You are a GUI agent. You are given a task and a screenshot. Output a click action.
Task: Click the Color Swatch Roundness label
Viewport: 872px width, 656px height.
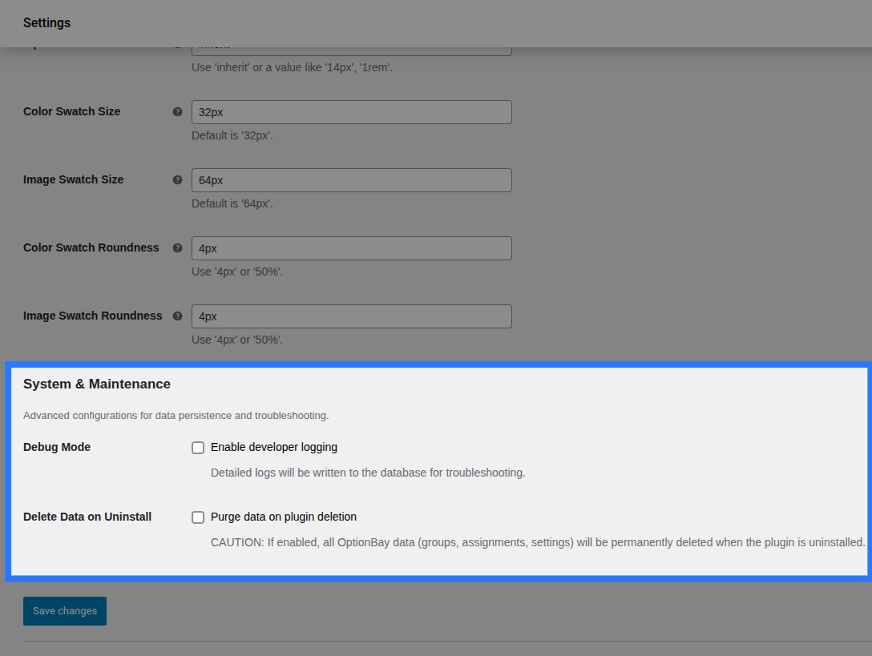[91, 248]
